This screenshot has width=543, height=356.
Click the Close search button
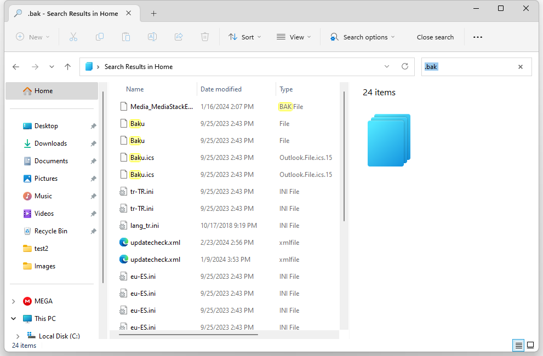(435, 37)
